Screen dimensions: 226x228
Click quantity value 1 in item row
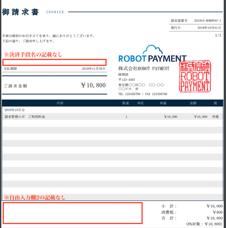point(126,117)
